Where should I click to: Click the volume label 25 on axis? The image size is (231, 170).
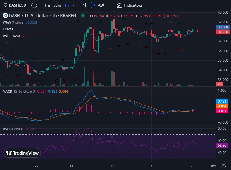[220, 84]
